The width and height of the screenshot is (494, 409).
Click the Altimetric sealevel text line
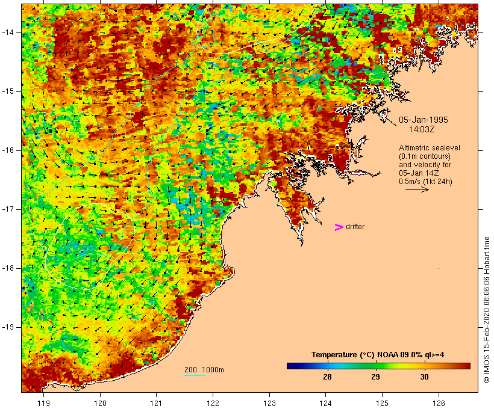(430, 148)
